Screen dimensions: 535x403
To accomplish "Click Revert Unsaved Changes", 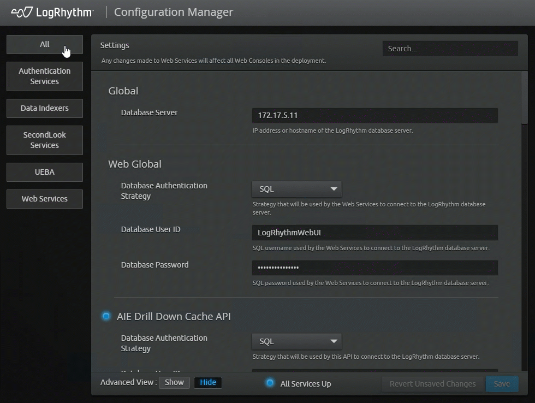I will click(x=432, y=383).
